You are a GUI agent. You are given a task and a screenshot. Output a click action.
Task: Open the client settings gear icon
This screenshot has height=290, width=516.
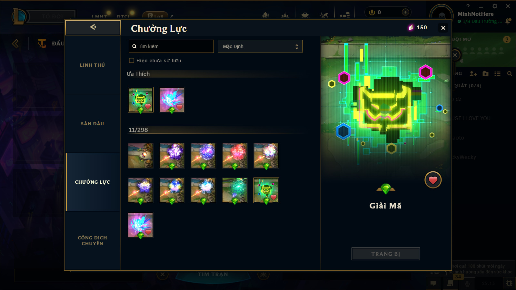point(495,6)
